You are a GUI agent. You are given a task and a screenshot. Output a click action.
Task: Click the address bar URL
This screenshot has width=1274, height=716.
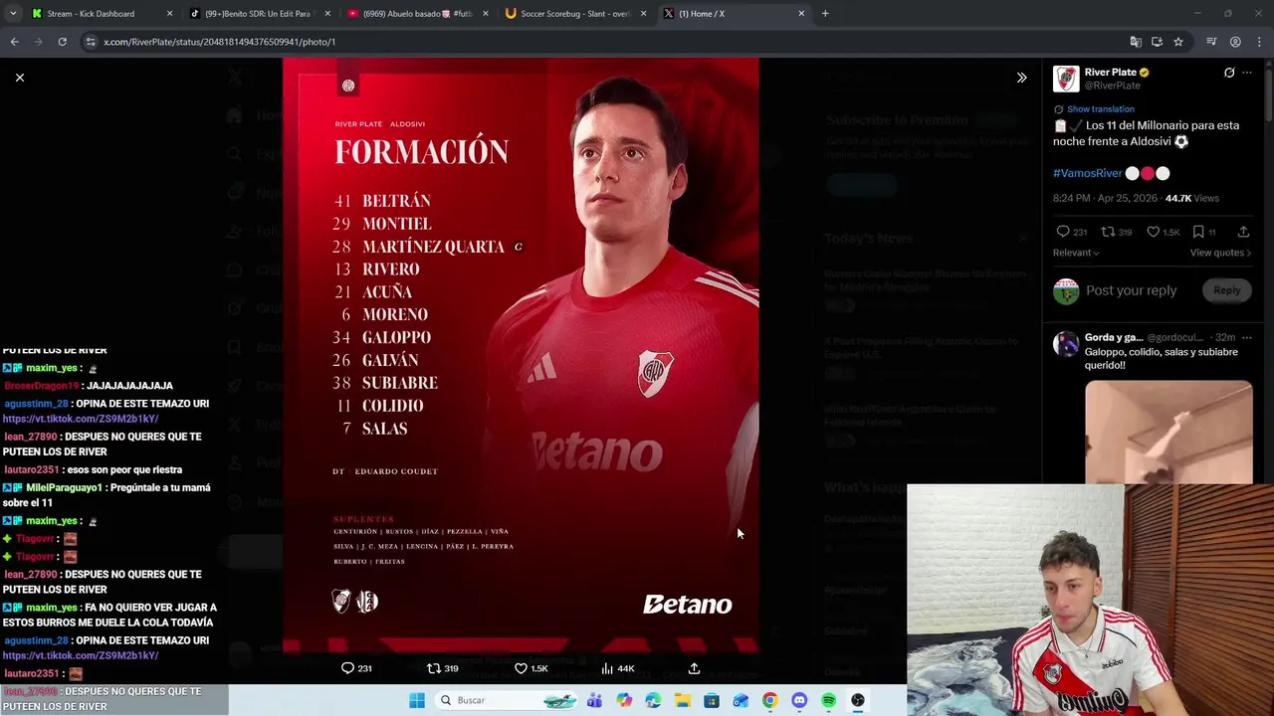220,42
